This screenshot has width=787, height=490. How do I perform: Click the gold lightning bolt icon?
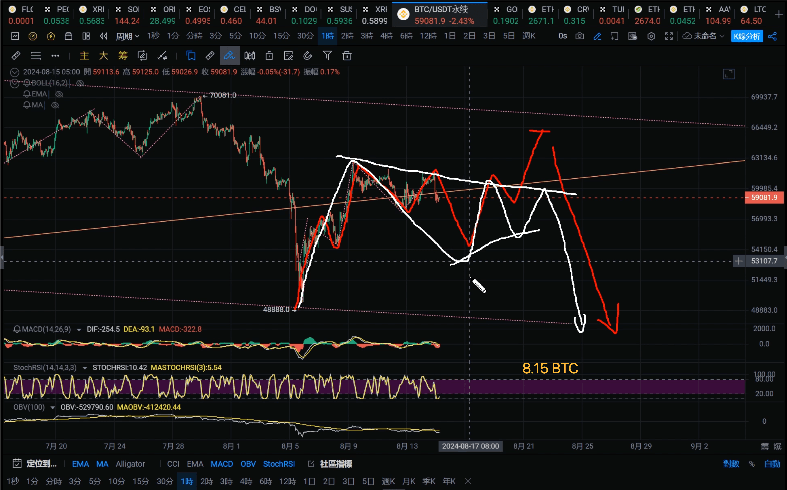pyautogui.click(x=51, y=36)
